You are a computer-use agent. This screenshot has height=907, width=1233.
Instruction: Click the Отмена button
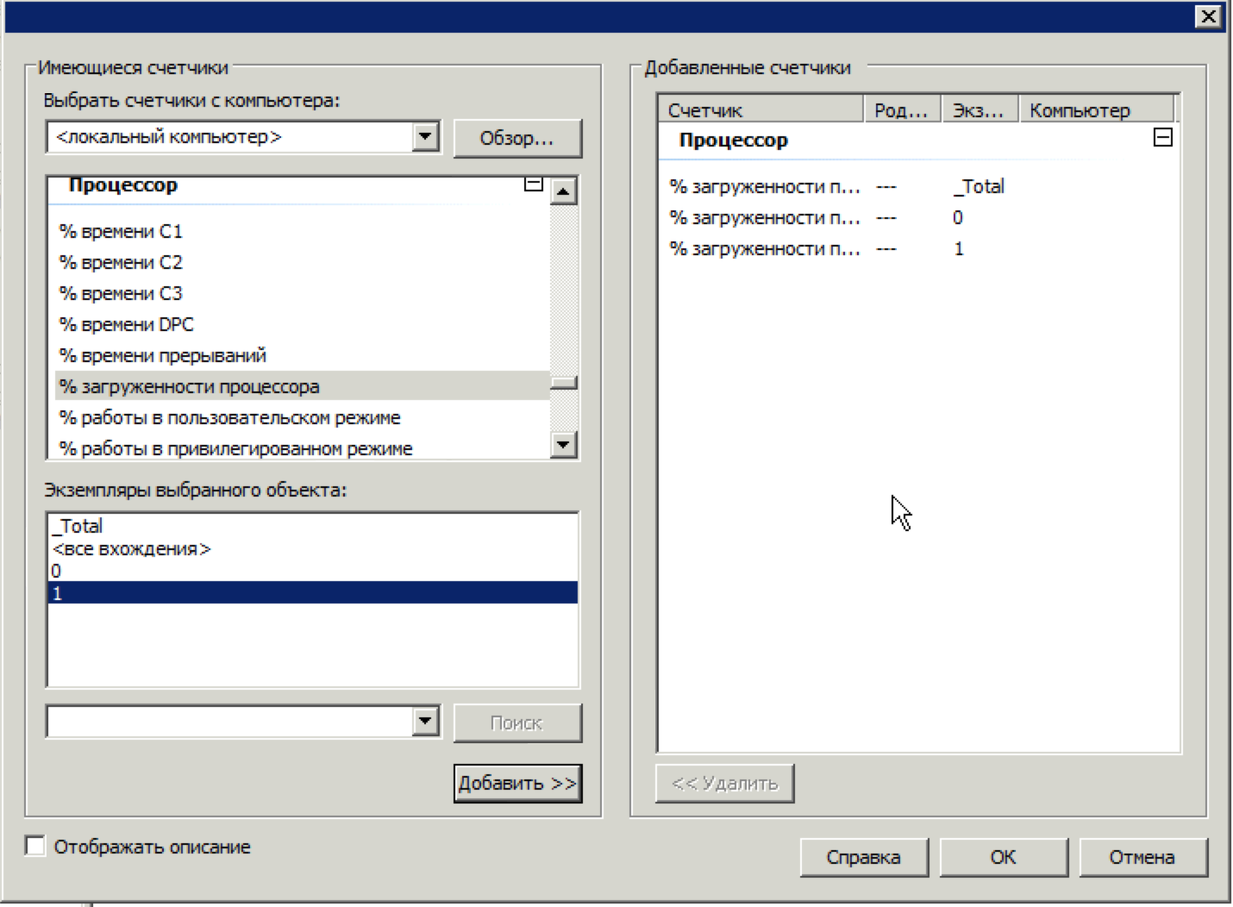1142,857
